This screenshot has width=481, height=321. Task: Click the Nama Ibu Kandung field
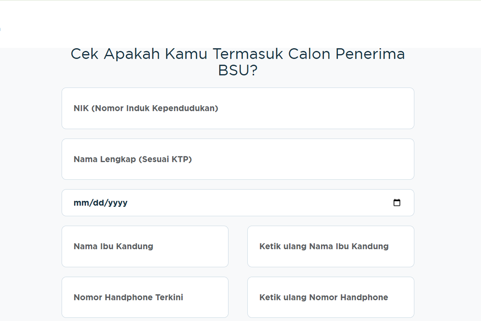145,246
